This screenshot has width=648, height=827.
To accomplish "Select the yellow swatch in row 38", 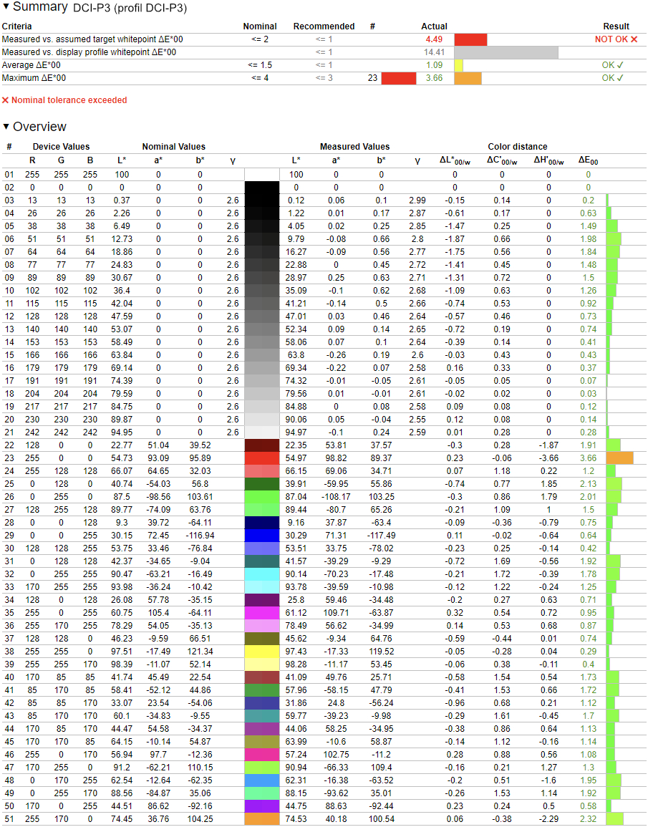I will [262, 652].
